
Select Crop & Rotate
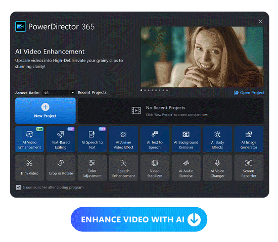tap(61, 168)
